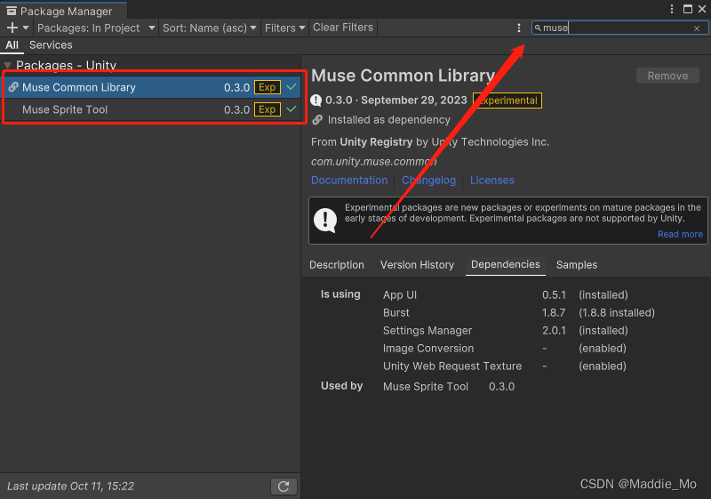Image resolution: width=711 pixels, height=499 pixels.
Task: Click dependency link icon on Muse Common Library row
Action: 13,86
